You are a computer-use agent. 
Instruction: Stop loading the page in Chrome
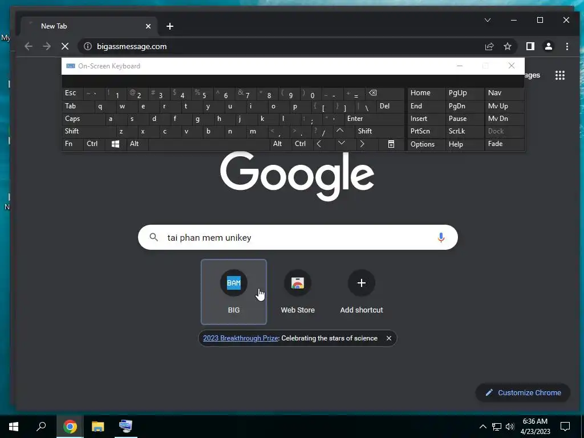pyautogui.click(x=65, y=46)
